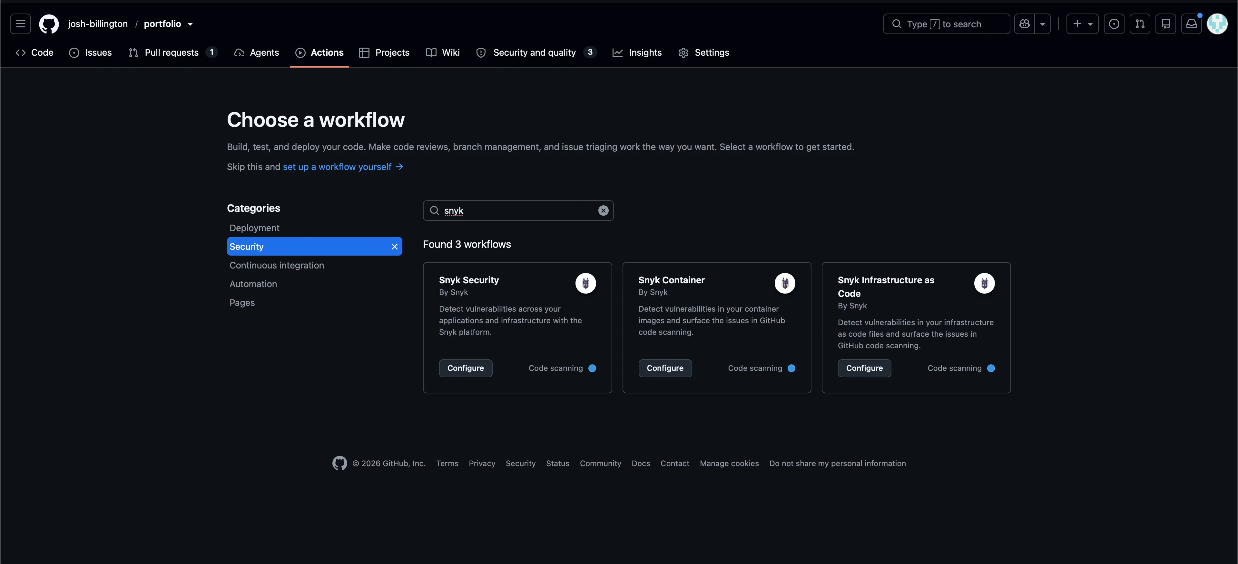Viewport: 1238px width, 564px height.
Task: Open the hamburger navigation menu
Action: 20,23
